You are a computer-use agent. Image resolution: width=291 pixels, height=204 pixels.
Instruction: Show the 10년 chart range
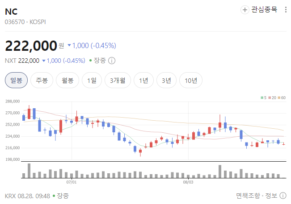click(191, 80)
